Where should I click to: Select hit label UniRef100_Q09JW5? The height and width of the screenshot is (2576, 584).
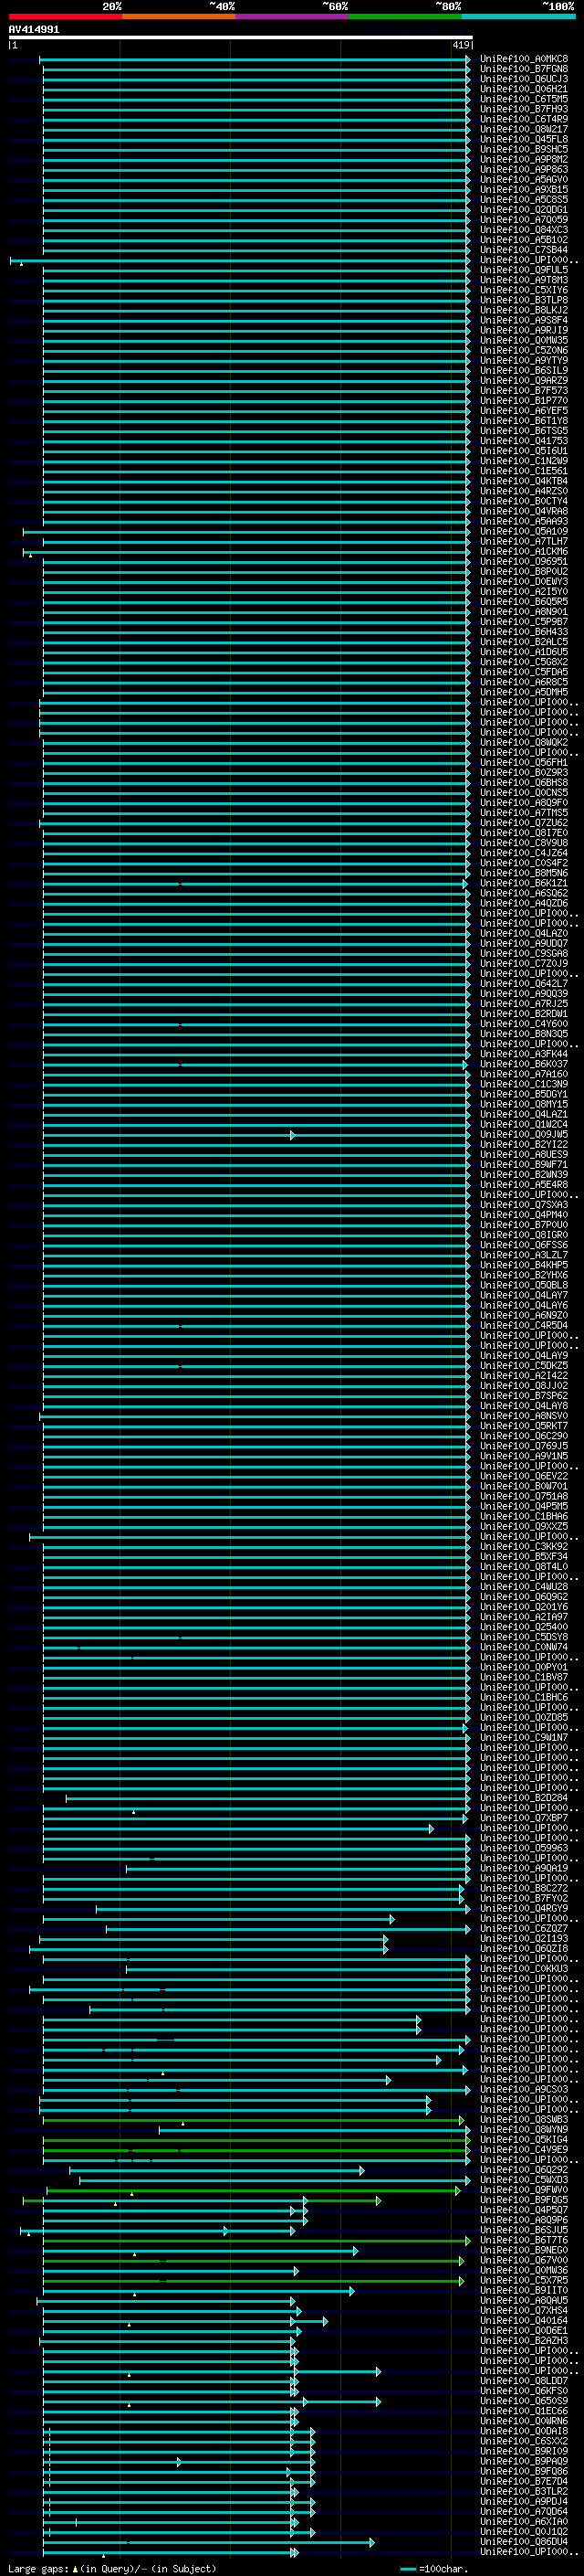[x=523, y=1135]
